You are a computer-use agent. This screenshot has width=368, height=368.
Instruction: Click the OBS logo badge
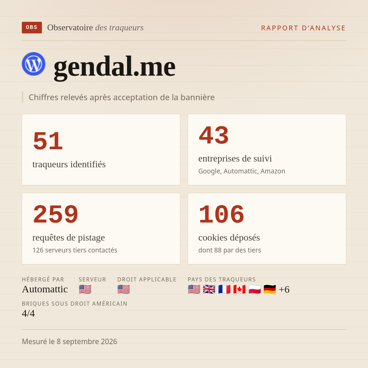coord(32,28)
